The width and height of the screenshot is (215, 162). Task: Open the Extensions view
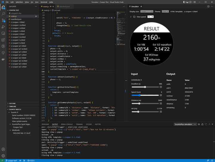click(3, 40)
